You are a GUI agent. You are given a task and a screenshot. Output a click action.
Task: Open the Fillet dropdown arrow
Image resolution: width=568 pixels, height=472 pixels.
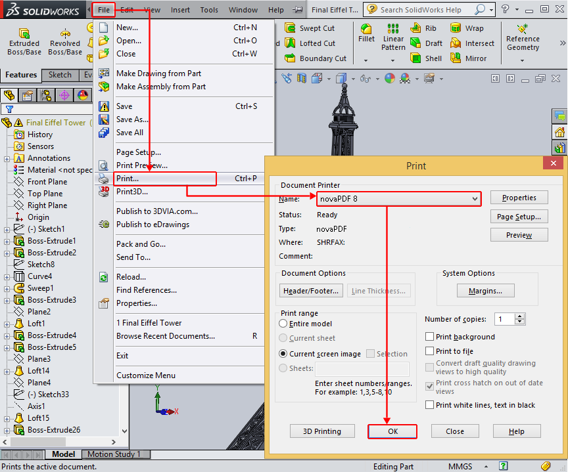(366, 60)
